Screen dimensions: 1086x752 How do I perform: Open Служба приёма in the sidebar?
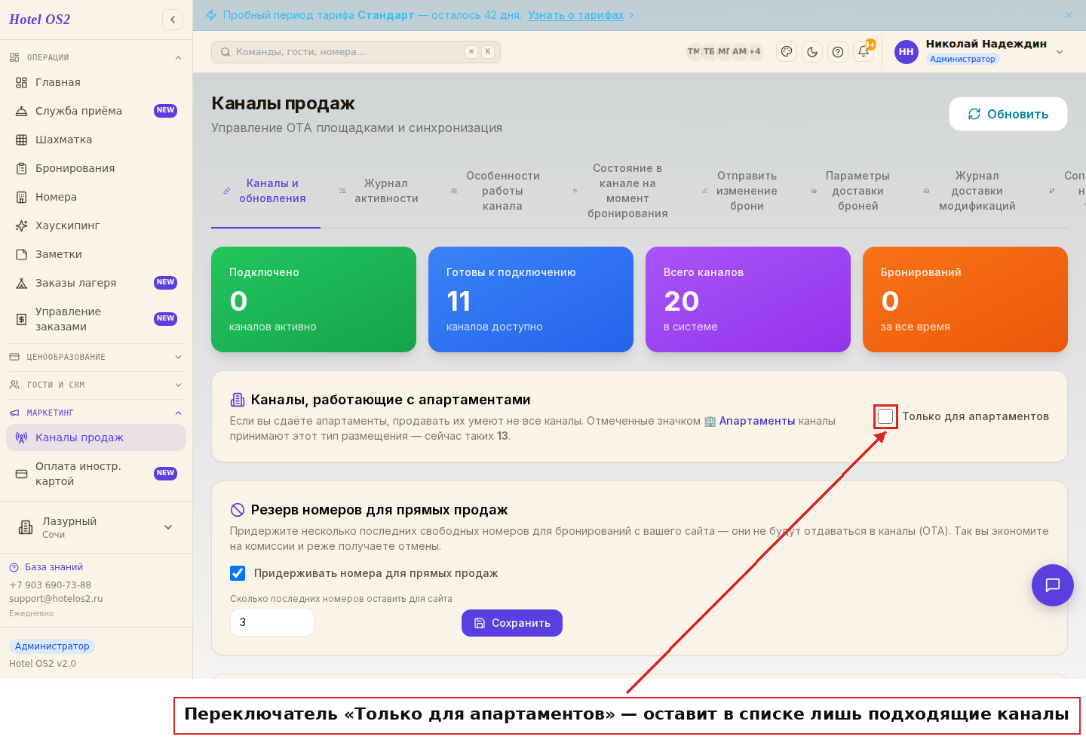[x=96, y=111]
